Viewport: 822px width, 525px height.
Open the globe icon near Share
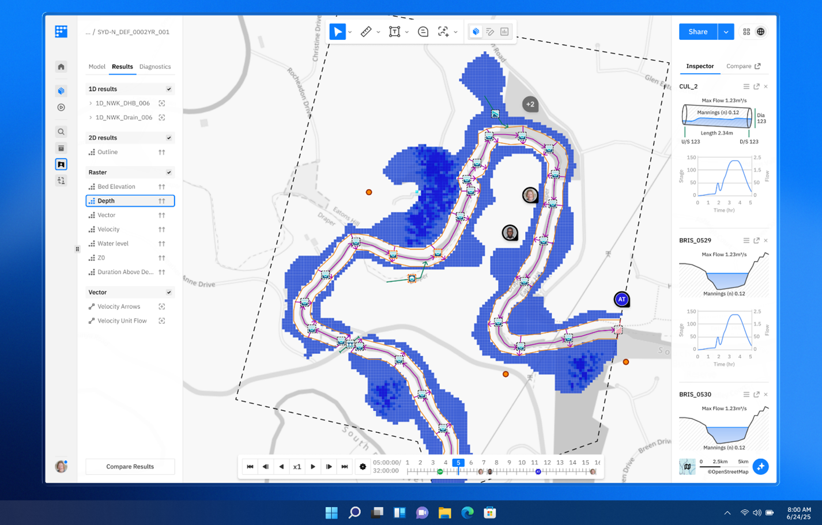[761, 32]
